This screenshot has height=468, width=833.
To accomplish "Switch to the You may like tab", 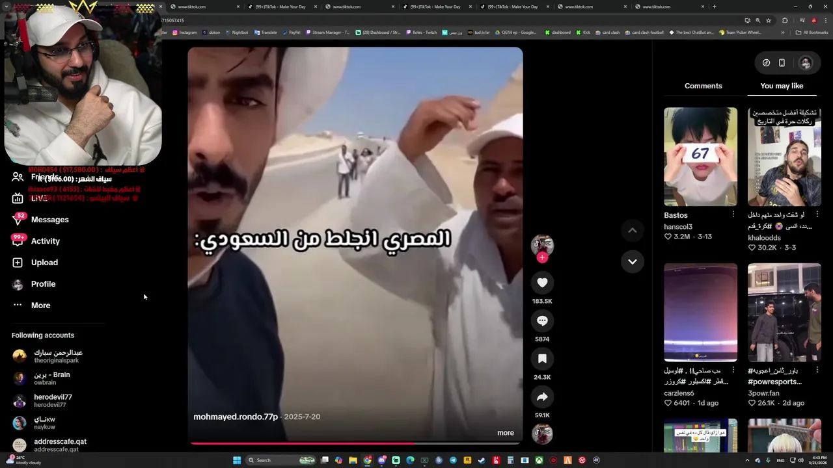I will pos(782,86).
